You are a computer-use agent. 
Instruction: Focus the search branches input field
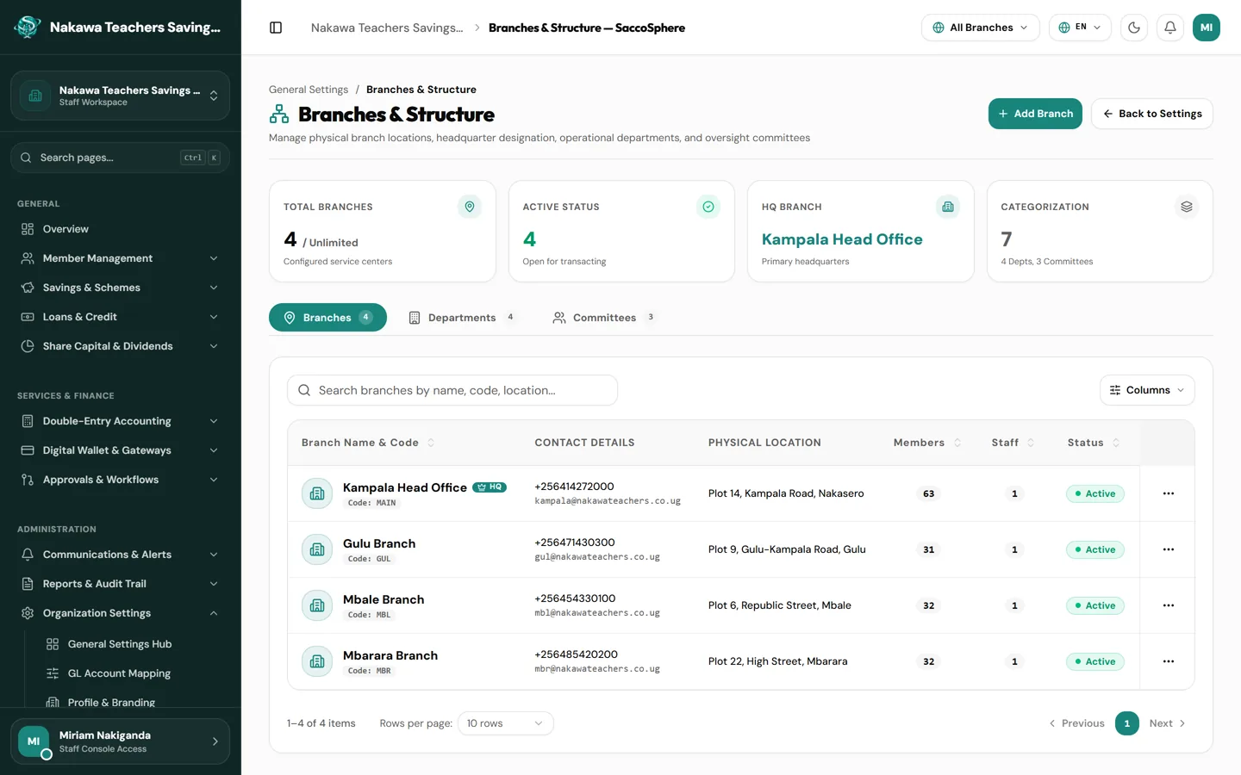click(452, 390)
